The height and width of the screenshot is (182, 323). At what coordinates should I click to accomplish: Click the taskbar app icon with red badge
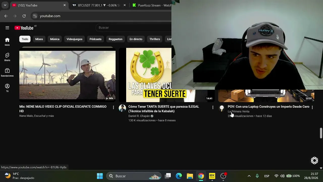click(223, 176)
